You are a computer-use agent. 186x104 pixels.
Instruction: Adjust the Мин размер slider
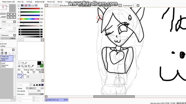tap(35, 91)
